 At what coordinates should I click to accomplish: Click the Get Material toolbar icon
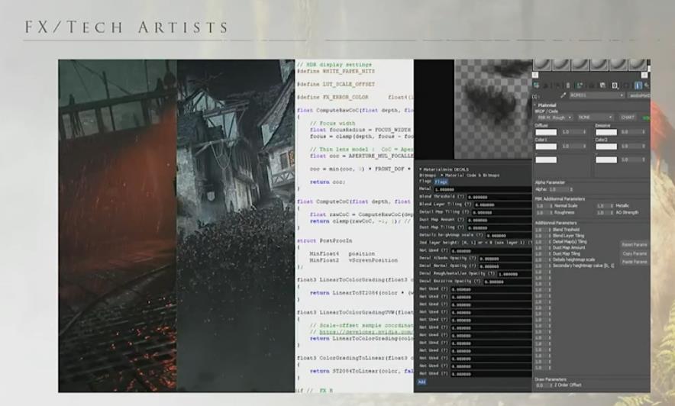[x=536, y=85]
